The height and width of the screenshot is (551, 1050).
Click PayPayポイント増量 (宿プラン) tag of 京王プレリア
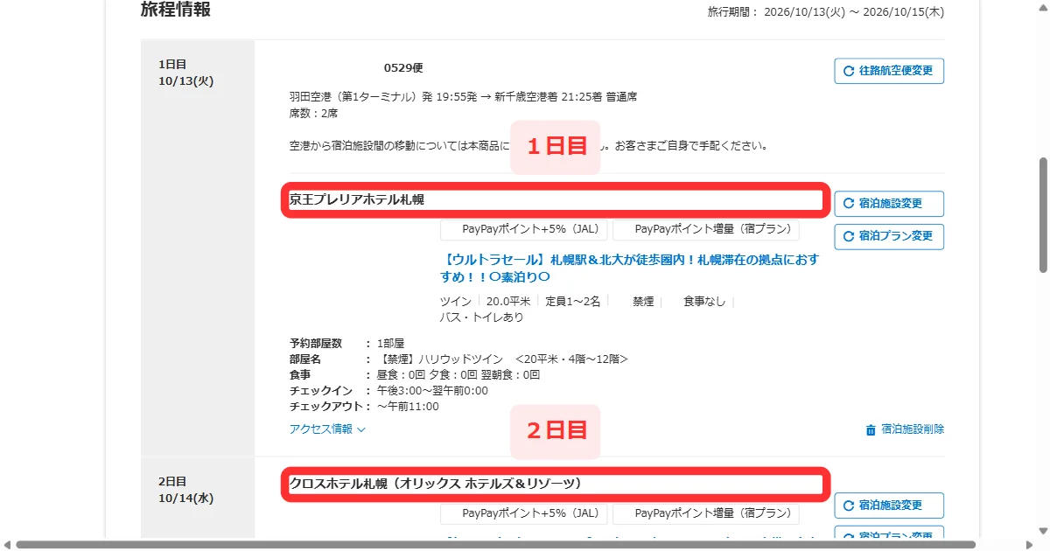[x=706, y=230]
